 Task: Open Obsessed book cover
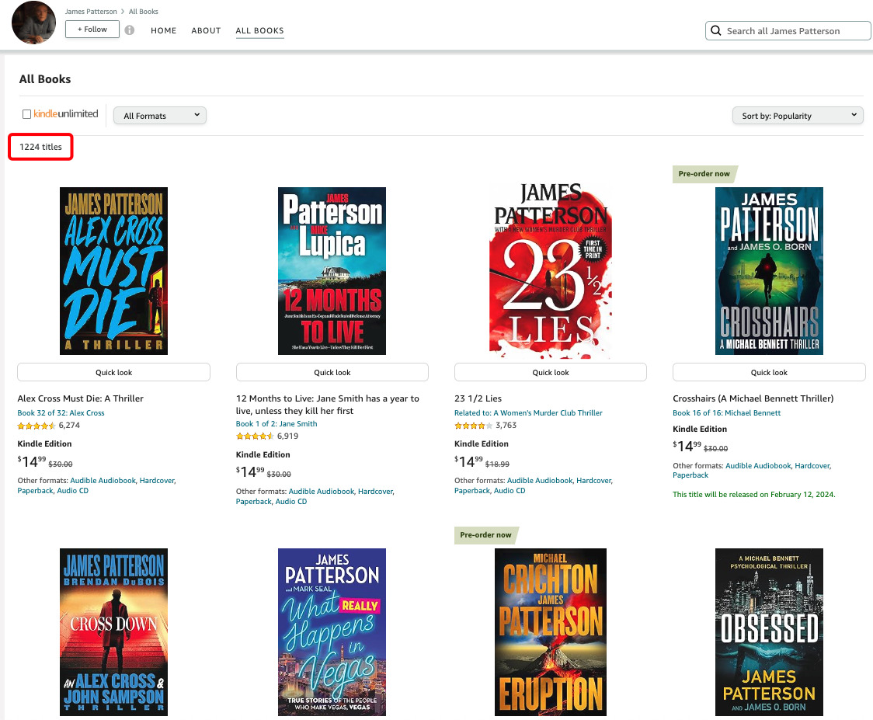click(769, 632)
